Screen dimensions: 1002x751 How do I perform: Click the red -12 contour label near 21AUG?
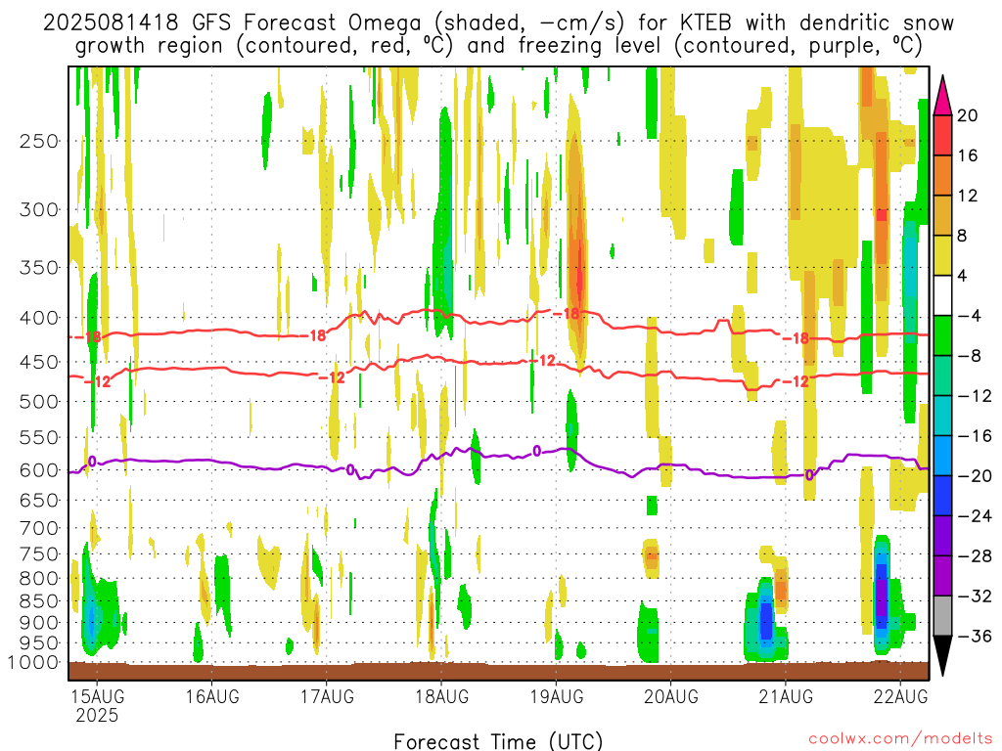[x=796, y=382]
